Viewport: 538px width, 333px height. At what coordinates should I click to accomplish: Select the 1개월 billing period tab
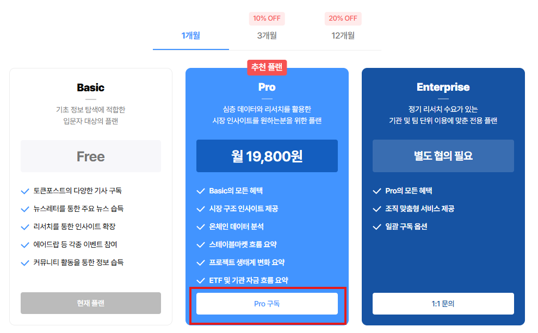click(191, 36)
